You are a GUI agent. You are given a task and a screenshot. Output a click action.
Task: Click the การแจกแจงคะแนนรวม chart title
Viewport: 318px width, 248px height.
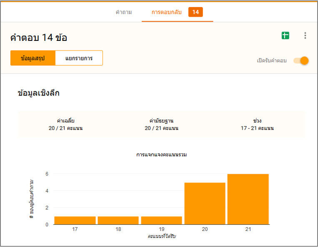(161, 155)
